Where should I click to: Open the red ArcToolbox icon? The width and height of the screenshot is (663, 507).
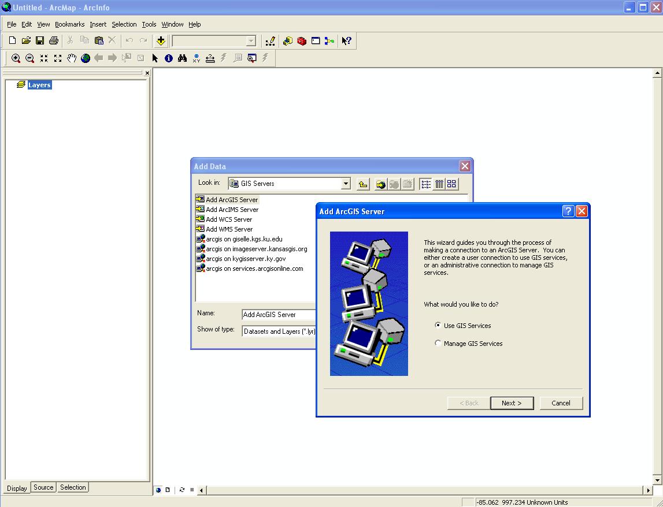[x=302, y=41]
